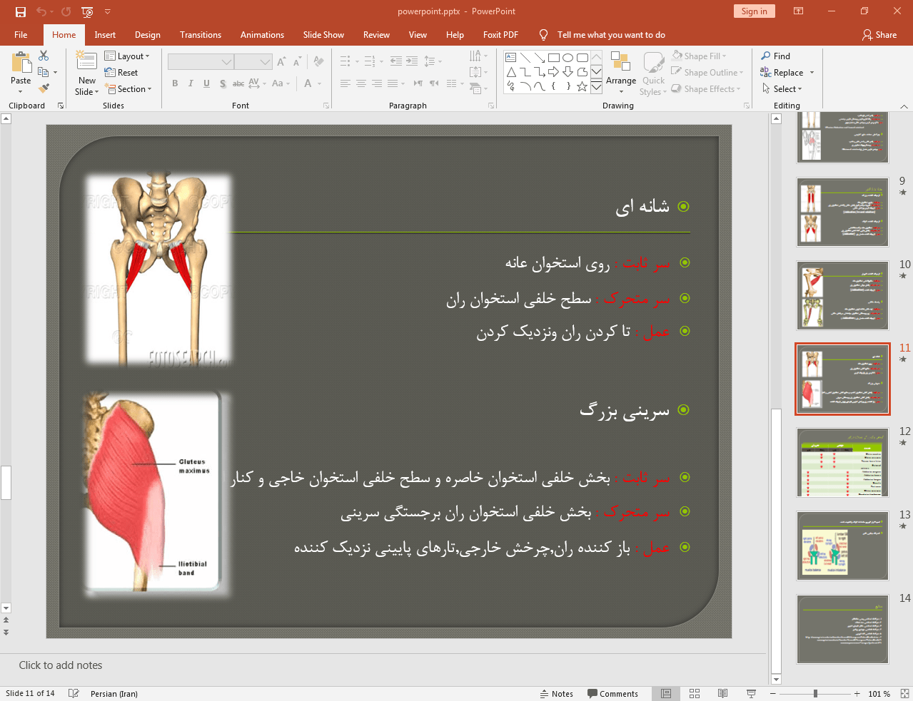Apply a bulleted list
The image size is (913, 701).
(347, 61)
